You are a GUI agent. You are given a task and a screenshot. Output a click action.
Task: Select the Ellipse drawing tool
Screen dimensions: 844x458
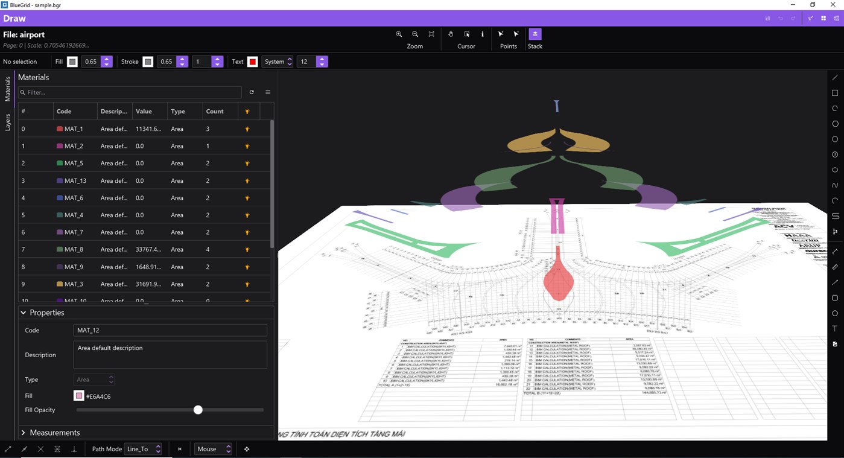tap(835, 170)
